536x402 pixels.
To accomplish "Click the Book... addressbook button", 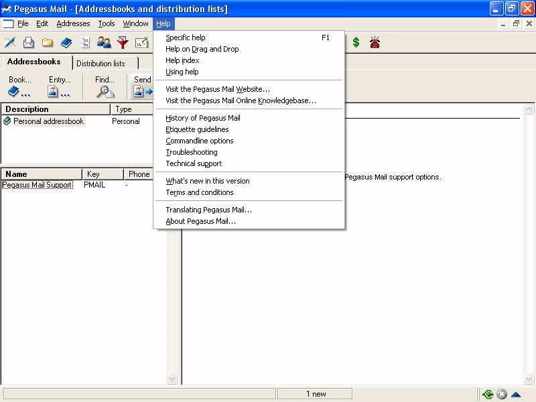I will [20, 86].
